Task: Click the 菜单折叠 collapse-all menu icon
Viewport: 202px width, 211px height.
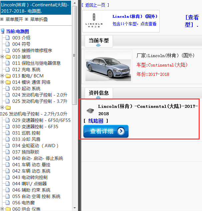Action: [x=27, y=19]
